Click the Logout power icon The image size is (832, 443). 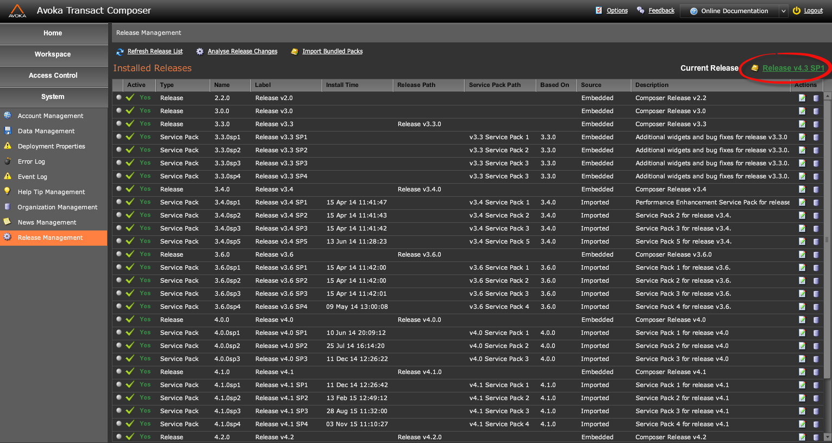pyautogui.click(x=797, y=10)
